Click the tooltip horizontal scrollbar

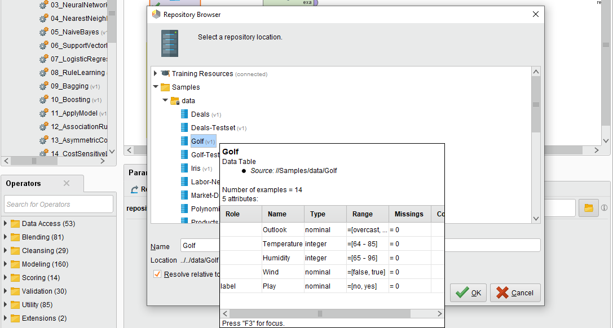point(319,313)
